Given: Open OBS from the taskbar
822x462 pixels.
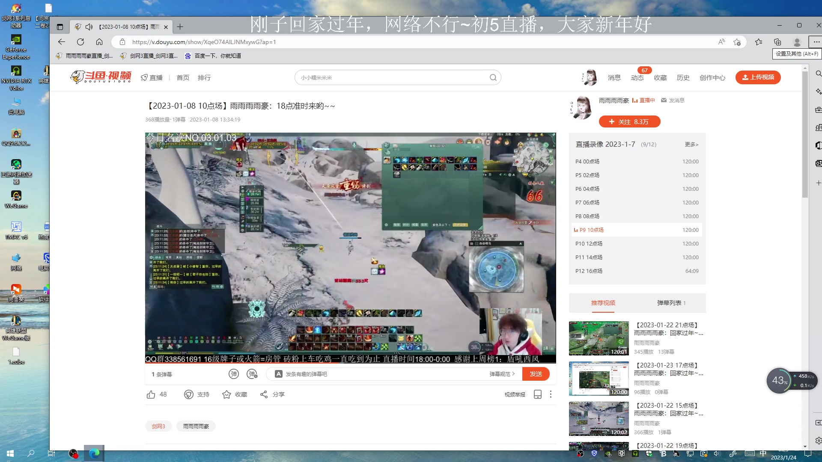Looking at the screenshot, I should click(73, 453).
